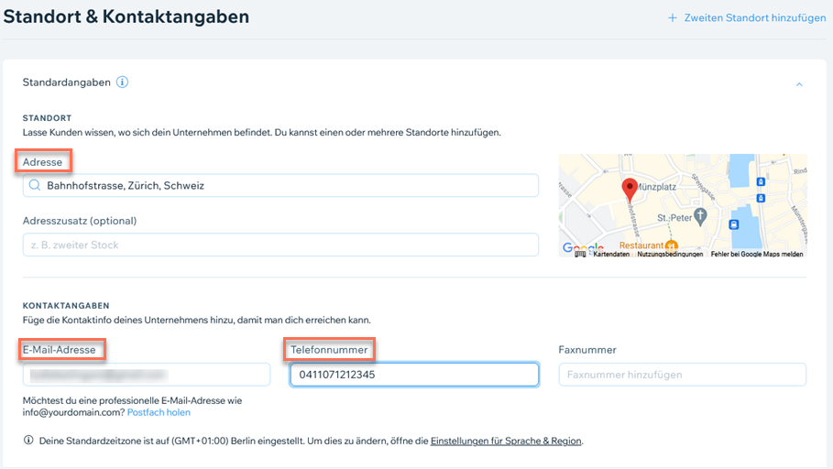
Task: Click the Faxnummer label
Action: click(x=587, y=350)
